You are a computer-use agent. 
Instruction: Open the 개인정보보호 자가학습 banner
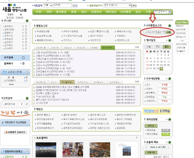(x=157, y=111)
